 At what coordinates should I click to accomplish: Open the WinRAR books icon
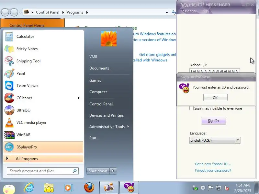(x=9, y=135)
